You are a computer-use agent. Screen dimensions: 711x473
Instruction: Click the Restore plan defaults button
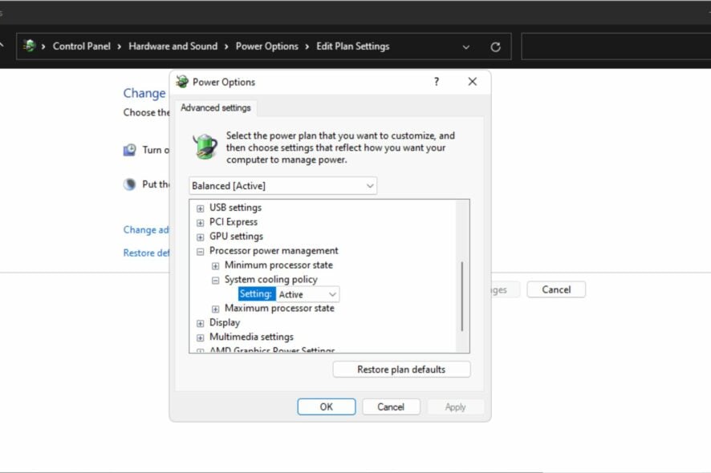click(401, 370)
